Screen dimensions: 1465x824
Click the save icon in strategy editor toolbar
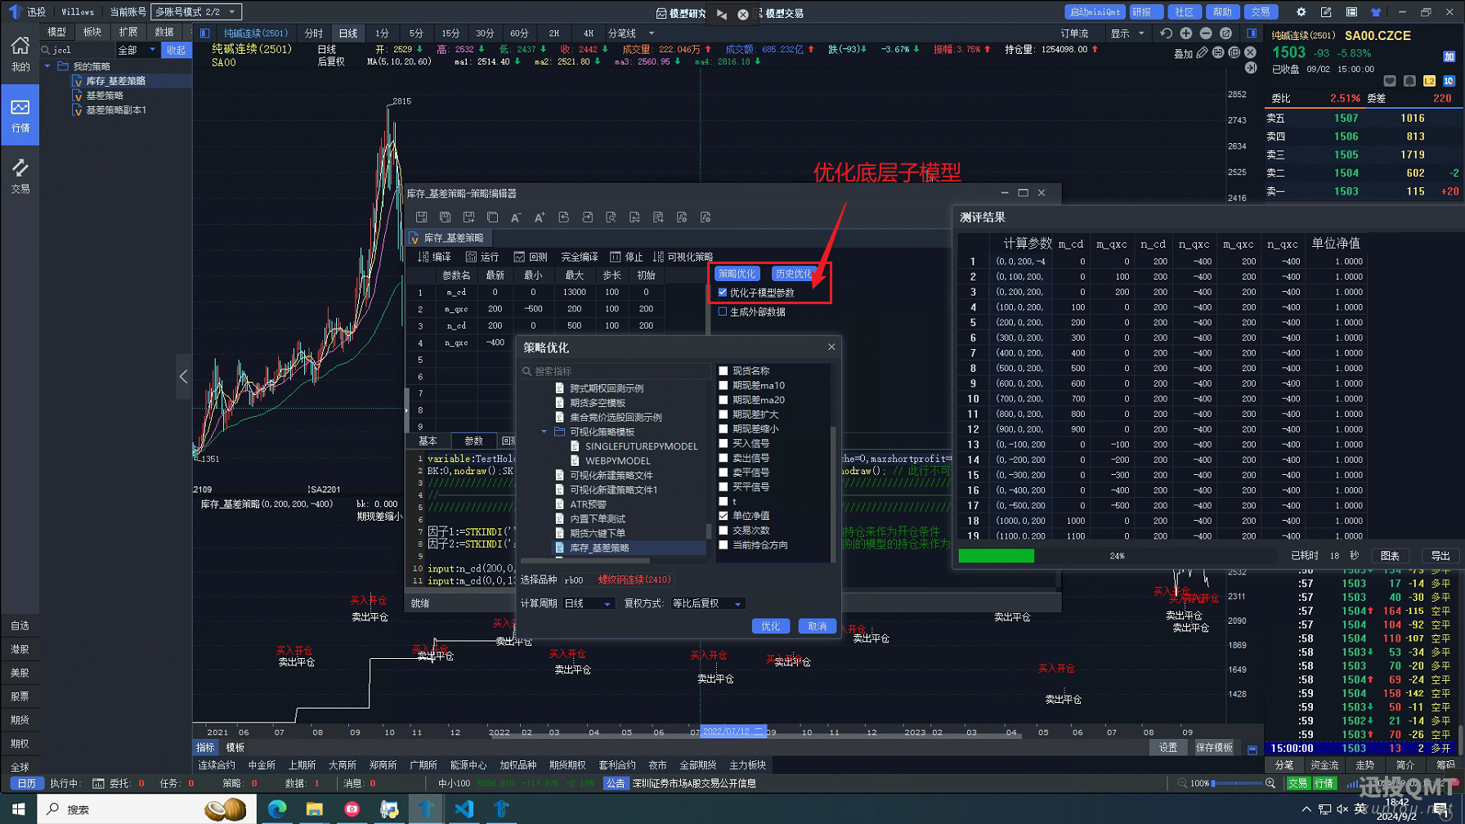[x=422, y=217]
